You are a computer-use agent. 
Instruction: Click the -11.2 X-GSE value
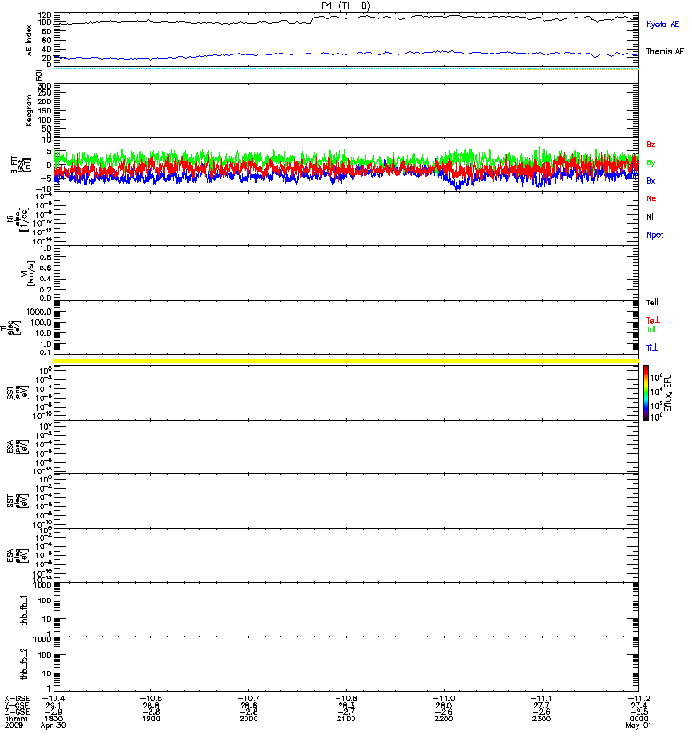pos(638,698)
